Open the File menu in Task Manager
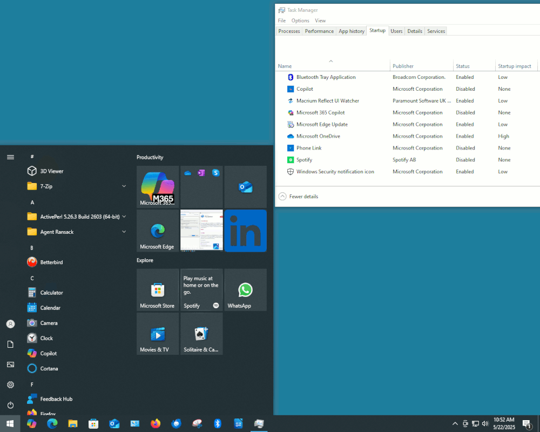This screenshot has width=540, height=432. (282, 21)
